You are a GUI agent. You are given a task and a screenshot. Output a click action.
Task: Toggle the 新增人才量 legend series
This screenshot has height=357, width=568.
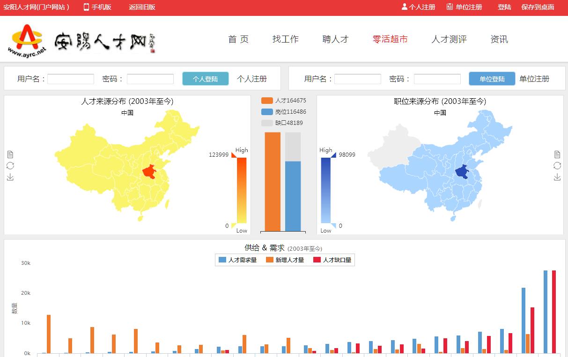coord(285,260)
